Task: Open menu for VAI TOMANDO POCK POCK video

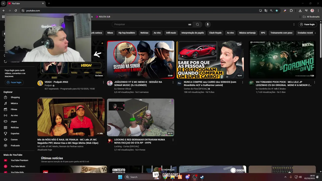Action: pyautogui.click(x=314, y=82)
